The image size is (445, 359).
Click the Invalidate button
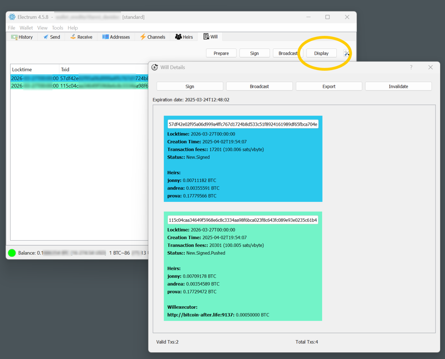[x=398, y=86]
